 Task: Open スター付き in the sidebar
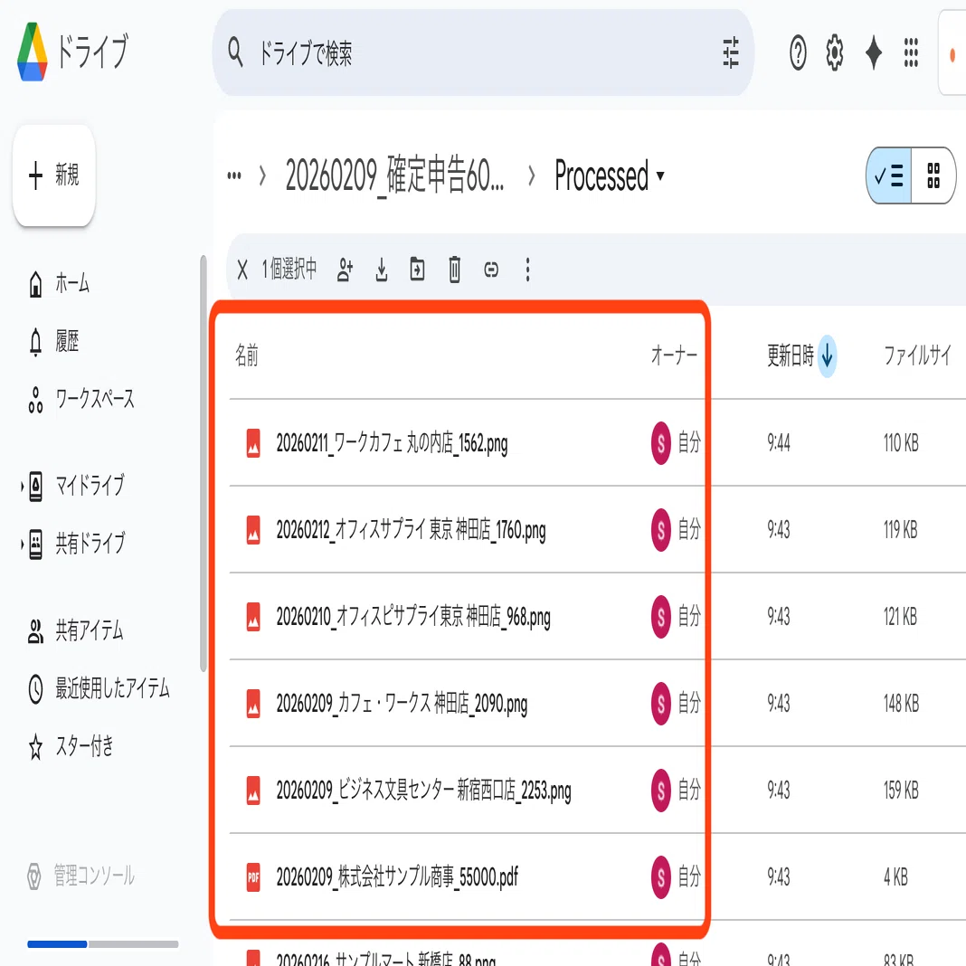71,747
